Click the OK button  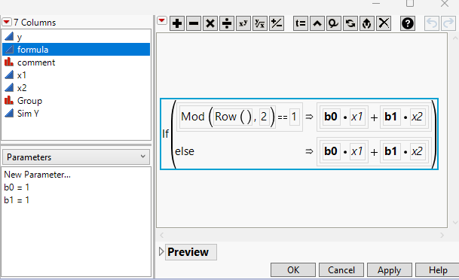[293, 270]
